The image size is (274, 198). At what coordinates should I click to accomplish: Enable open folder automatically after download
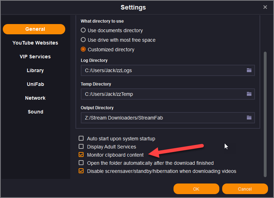click(81, 163)
